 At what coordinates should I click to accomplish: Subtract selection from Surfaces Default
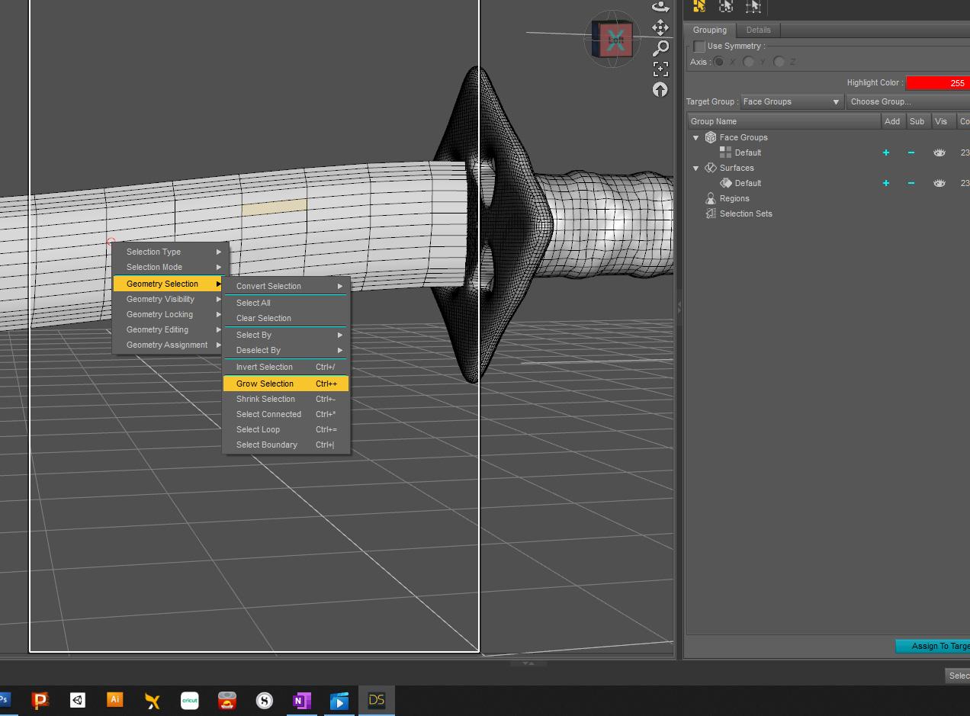(911, 183)
